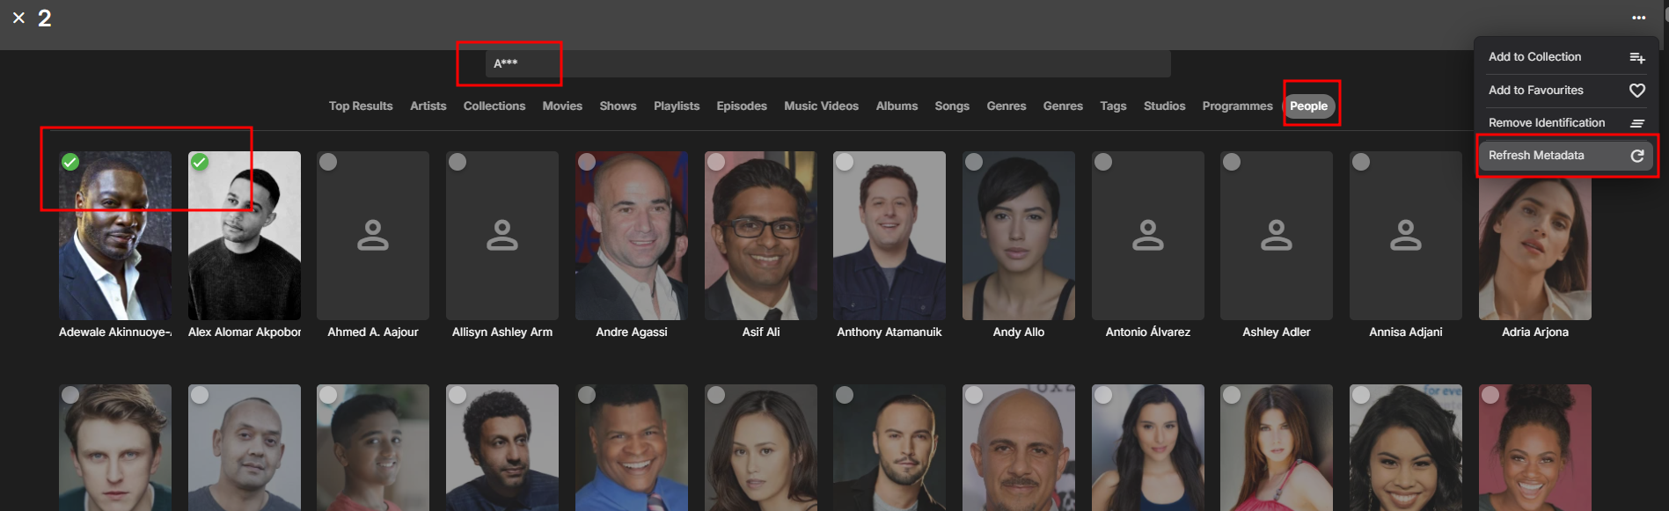The width and height of the screenshot is (1669, 511).
Task: Go to the Studios tab
Action: pyautogui.click(x=1164, y=106)
